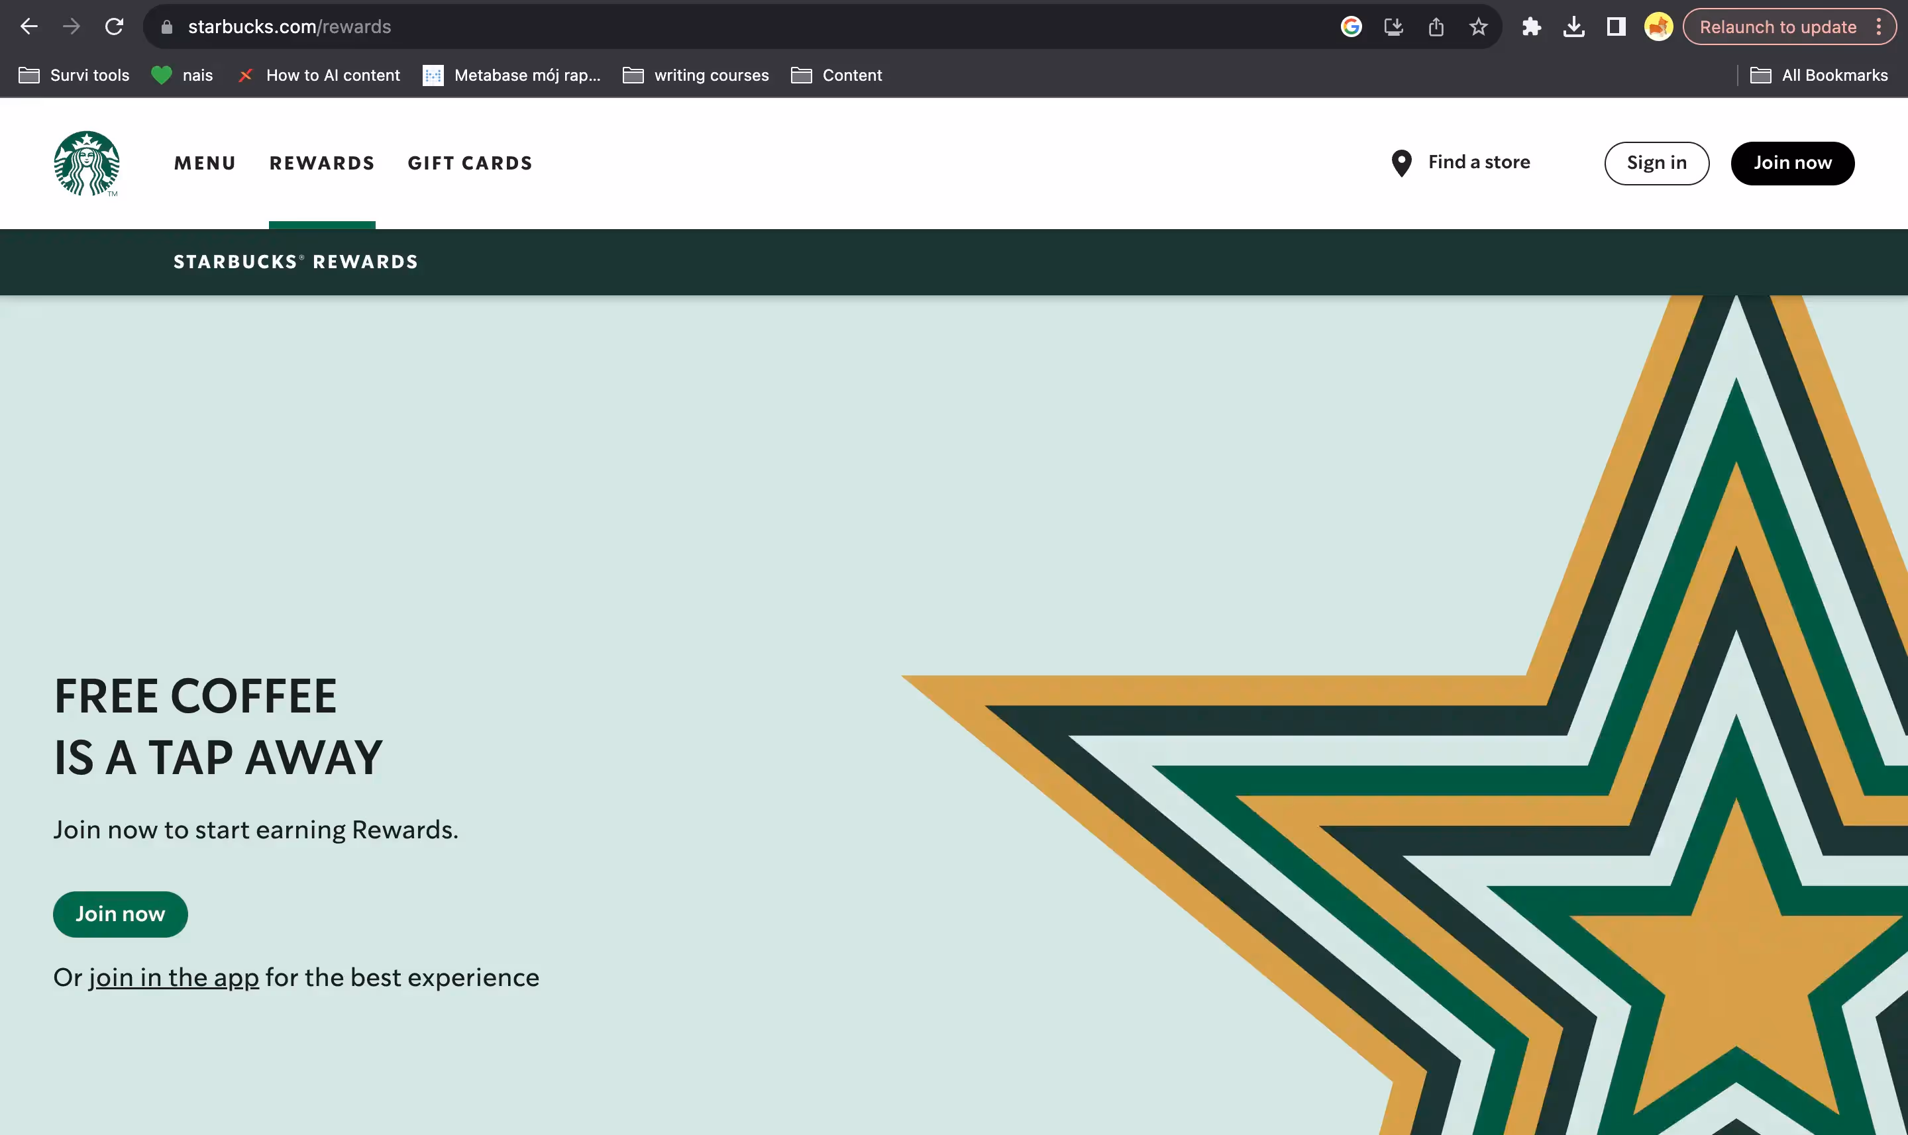Open the Chrome profile avatar
1908x1135 pixels.
click(1659, 26)
